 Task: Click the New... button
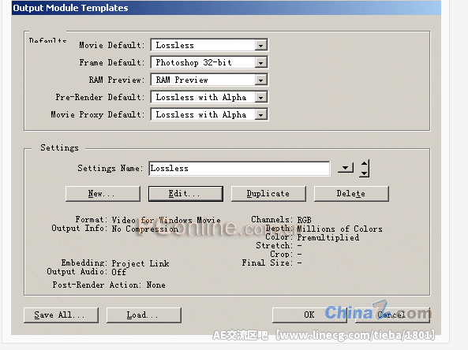click(x=103, y=194)
